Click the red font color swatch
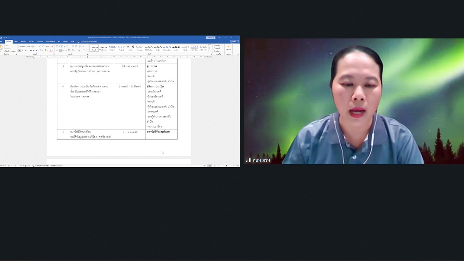Image resolution: width=464 pixels, height=261 pixels. (x=50, y=50)
